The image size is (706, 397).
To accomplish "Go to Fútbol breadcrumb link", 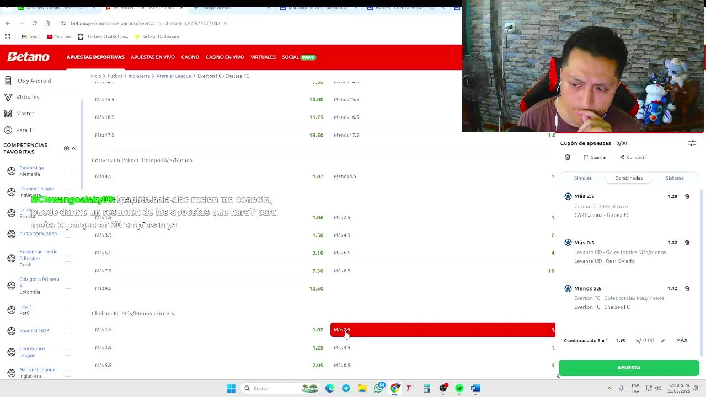I will pos(115,76).
